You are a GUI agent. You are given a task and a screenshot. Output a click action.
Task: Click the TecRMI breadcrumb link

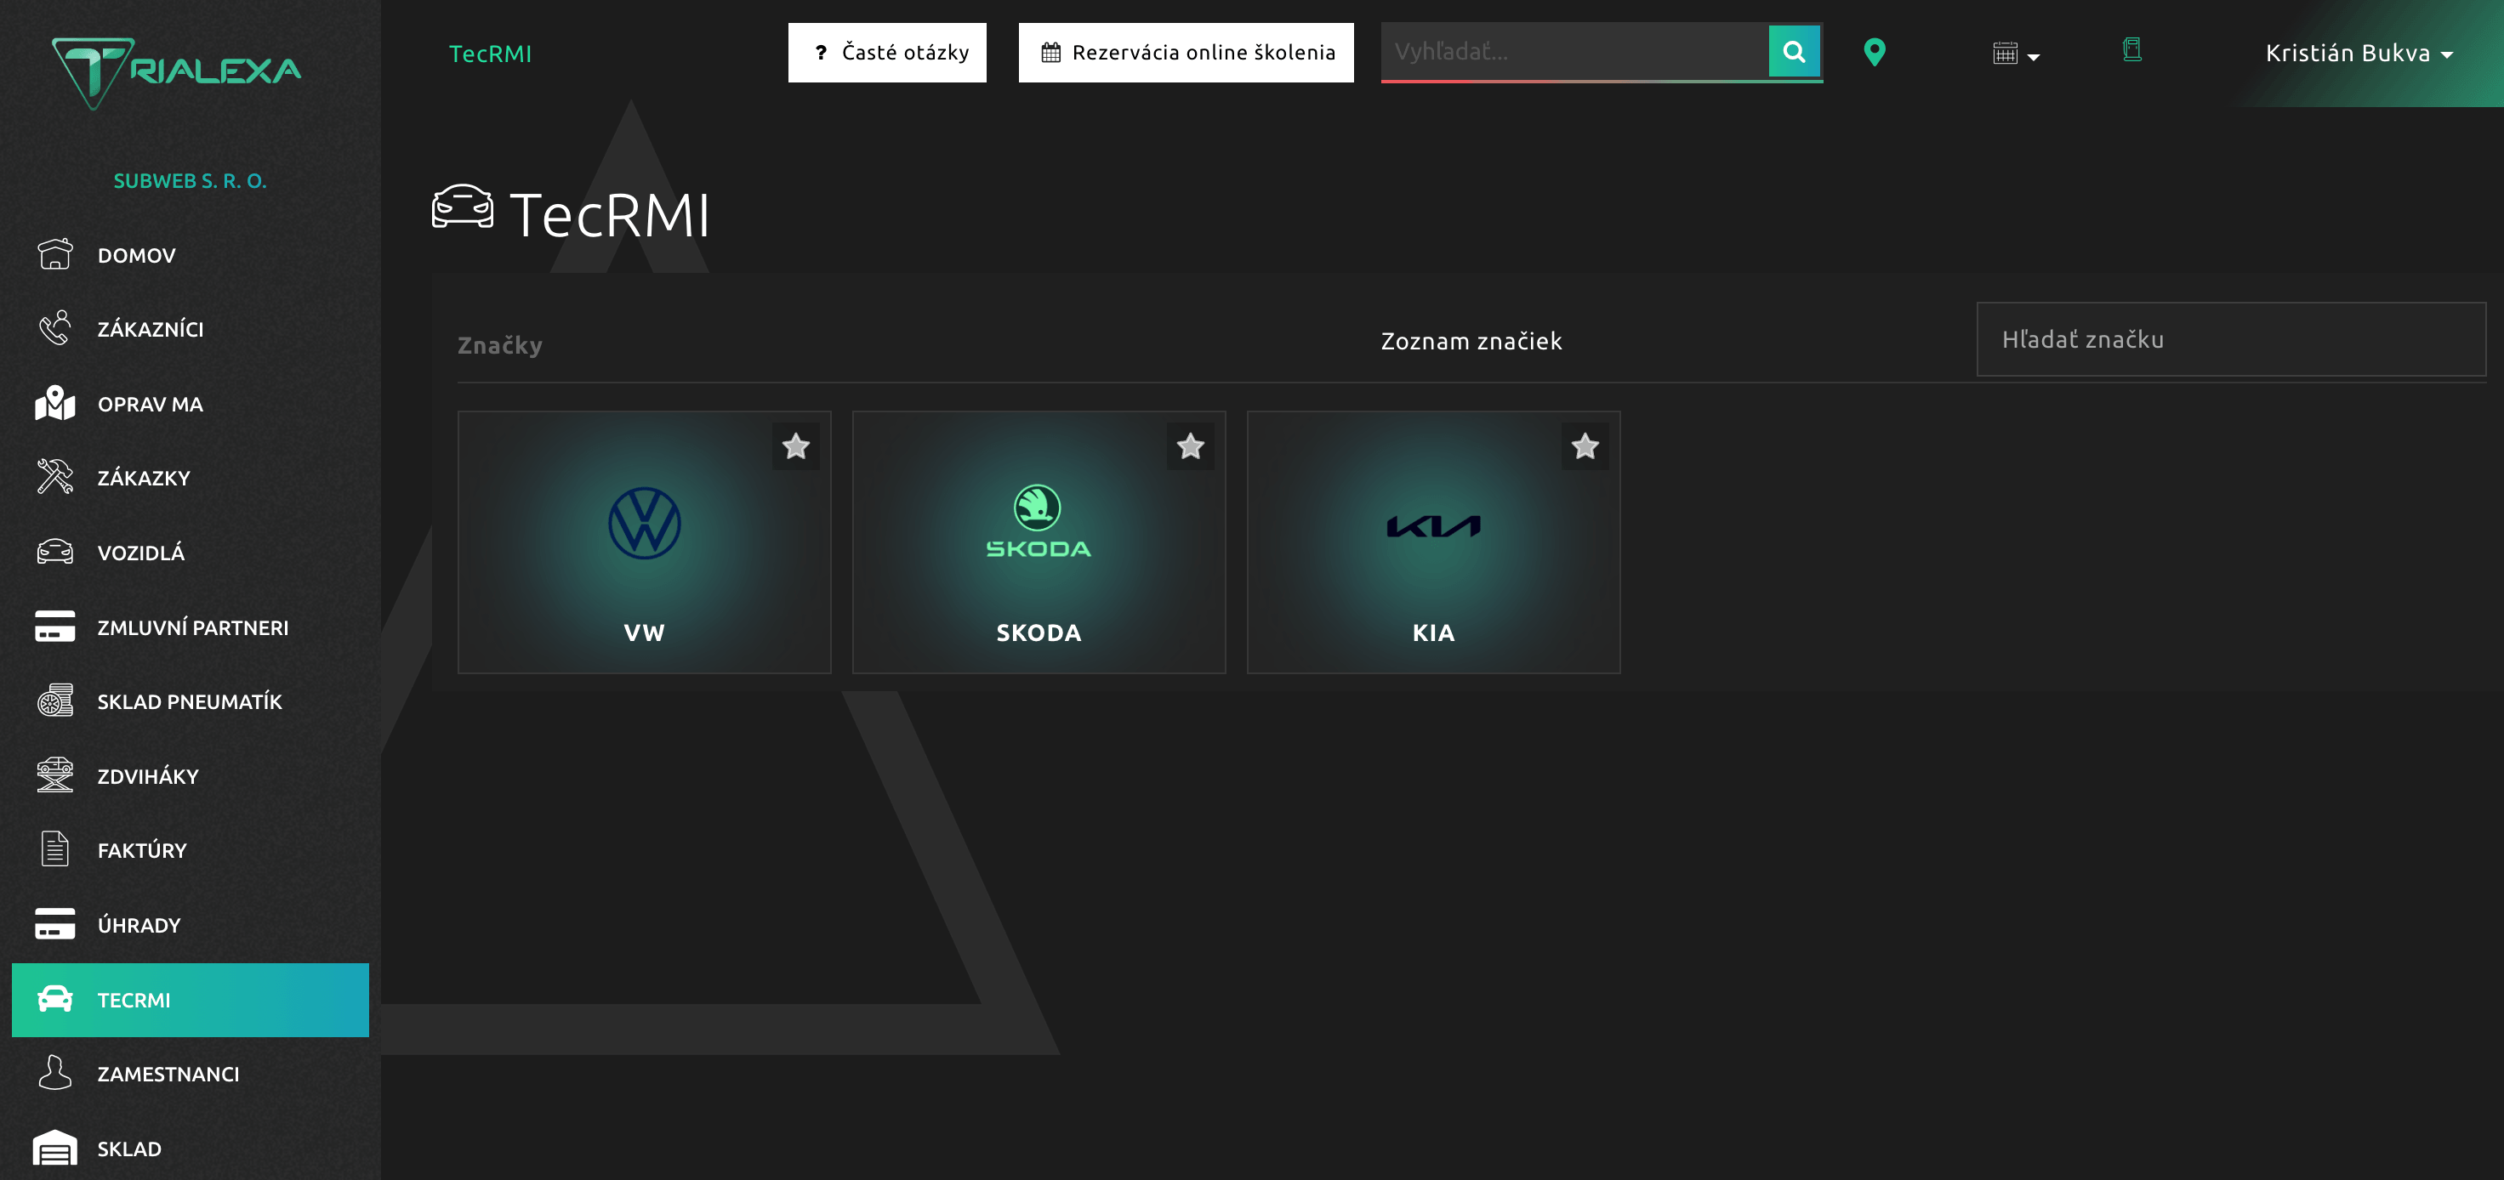tap(490, 54)
